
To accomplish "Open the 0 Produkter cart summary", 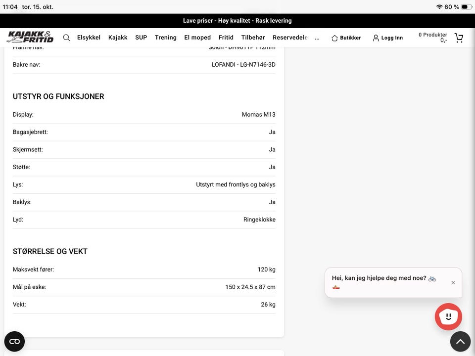I will click(x=433, y=38).
